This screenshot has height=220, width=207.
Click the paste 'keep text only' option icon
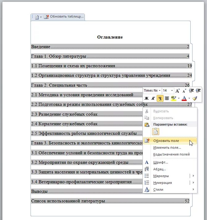click(155, 132)
